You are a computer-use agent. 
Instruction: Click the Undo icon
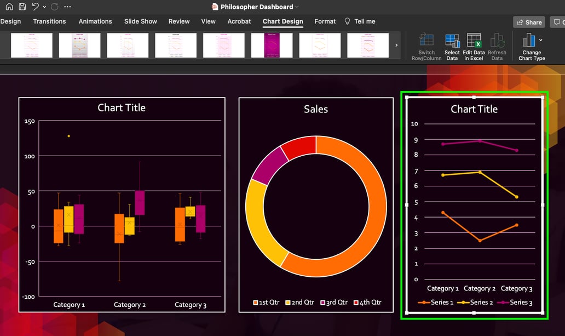(34, 7)
